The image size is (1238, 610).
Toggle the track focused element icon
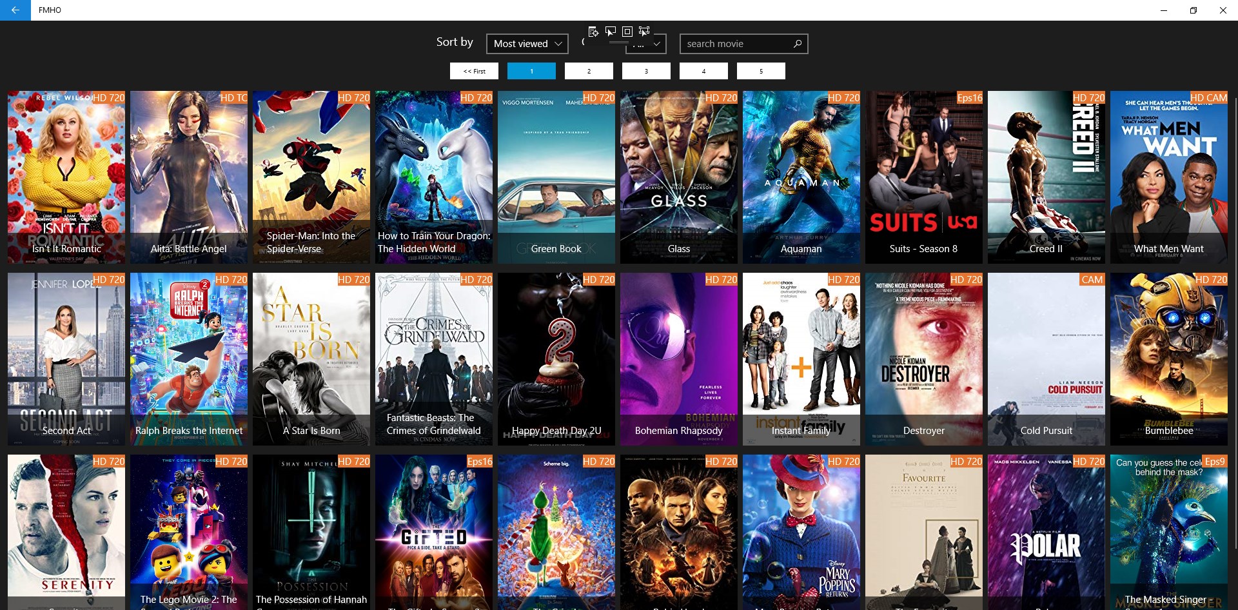click(644, 32)
